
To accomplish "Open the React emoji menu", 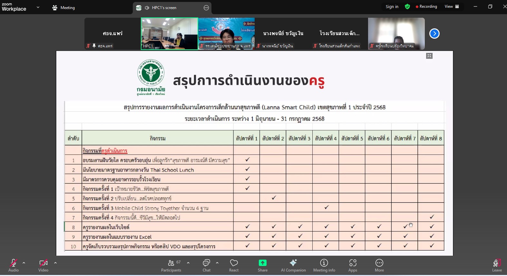I will 234,265.
